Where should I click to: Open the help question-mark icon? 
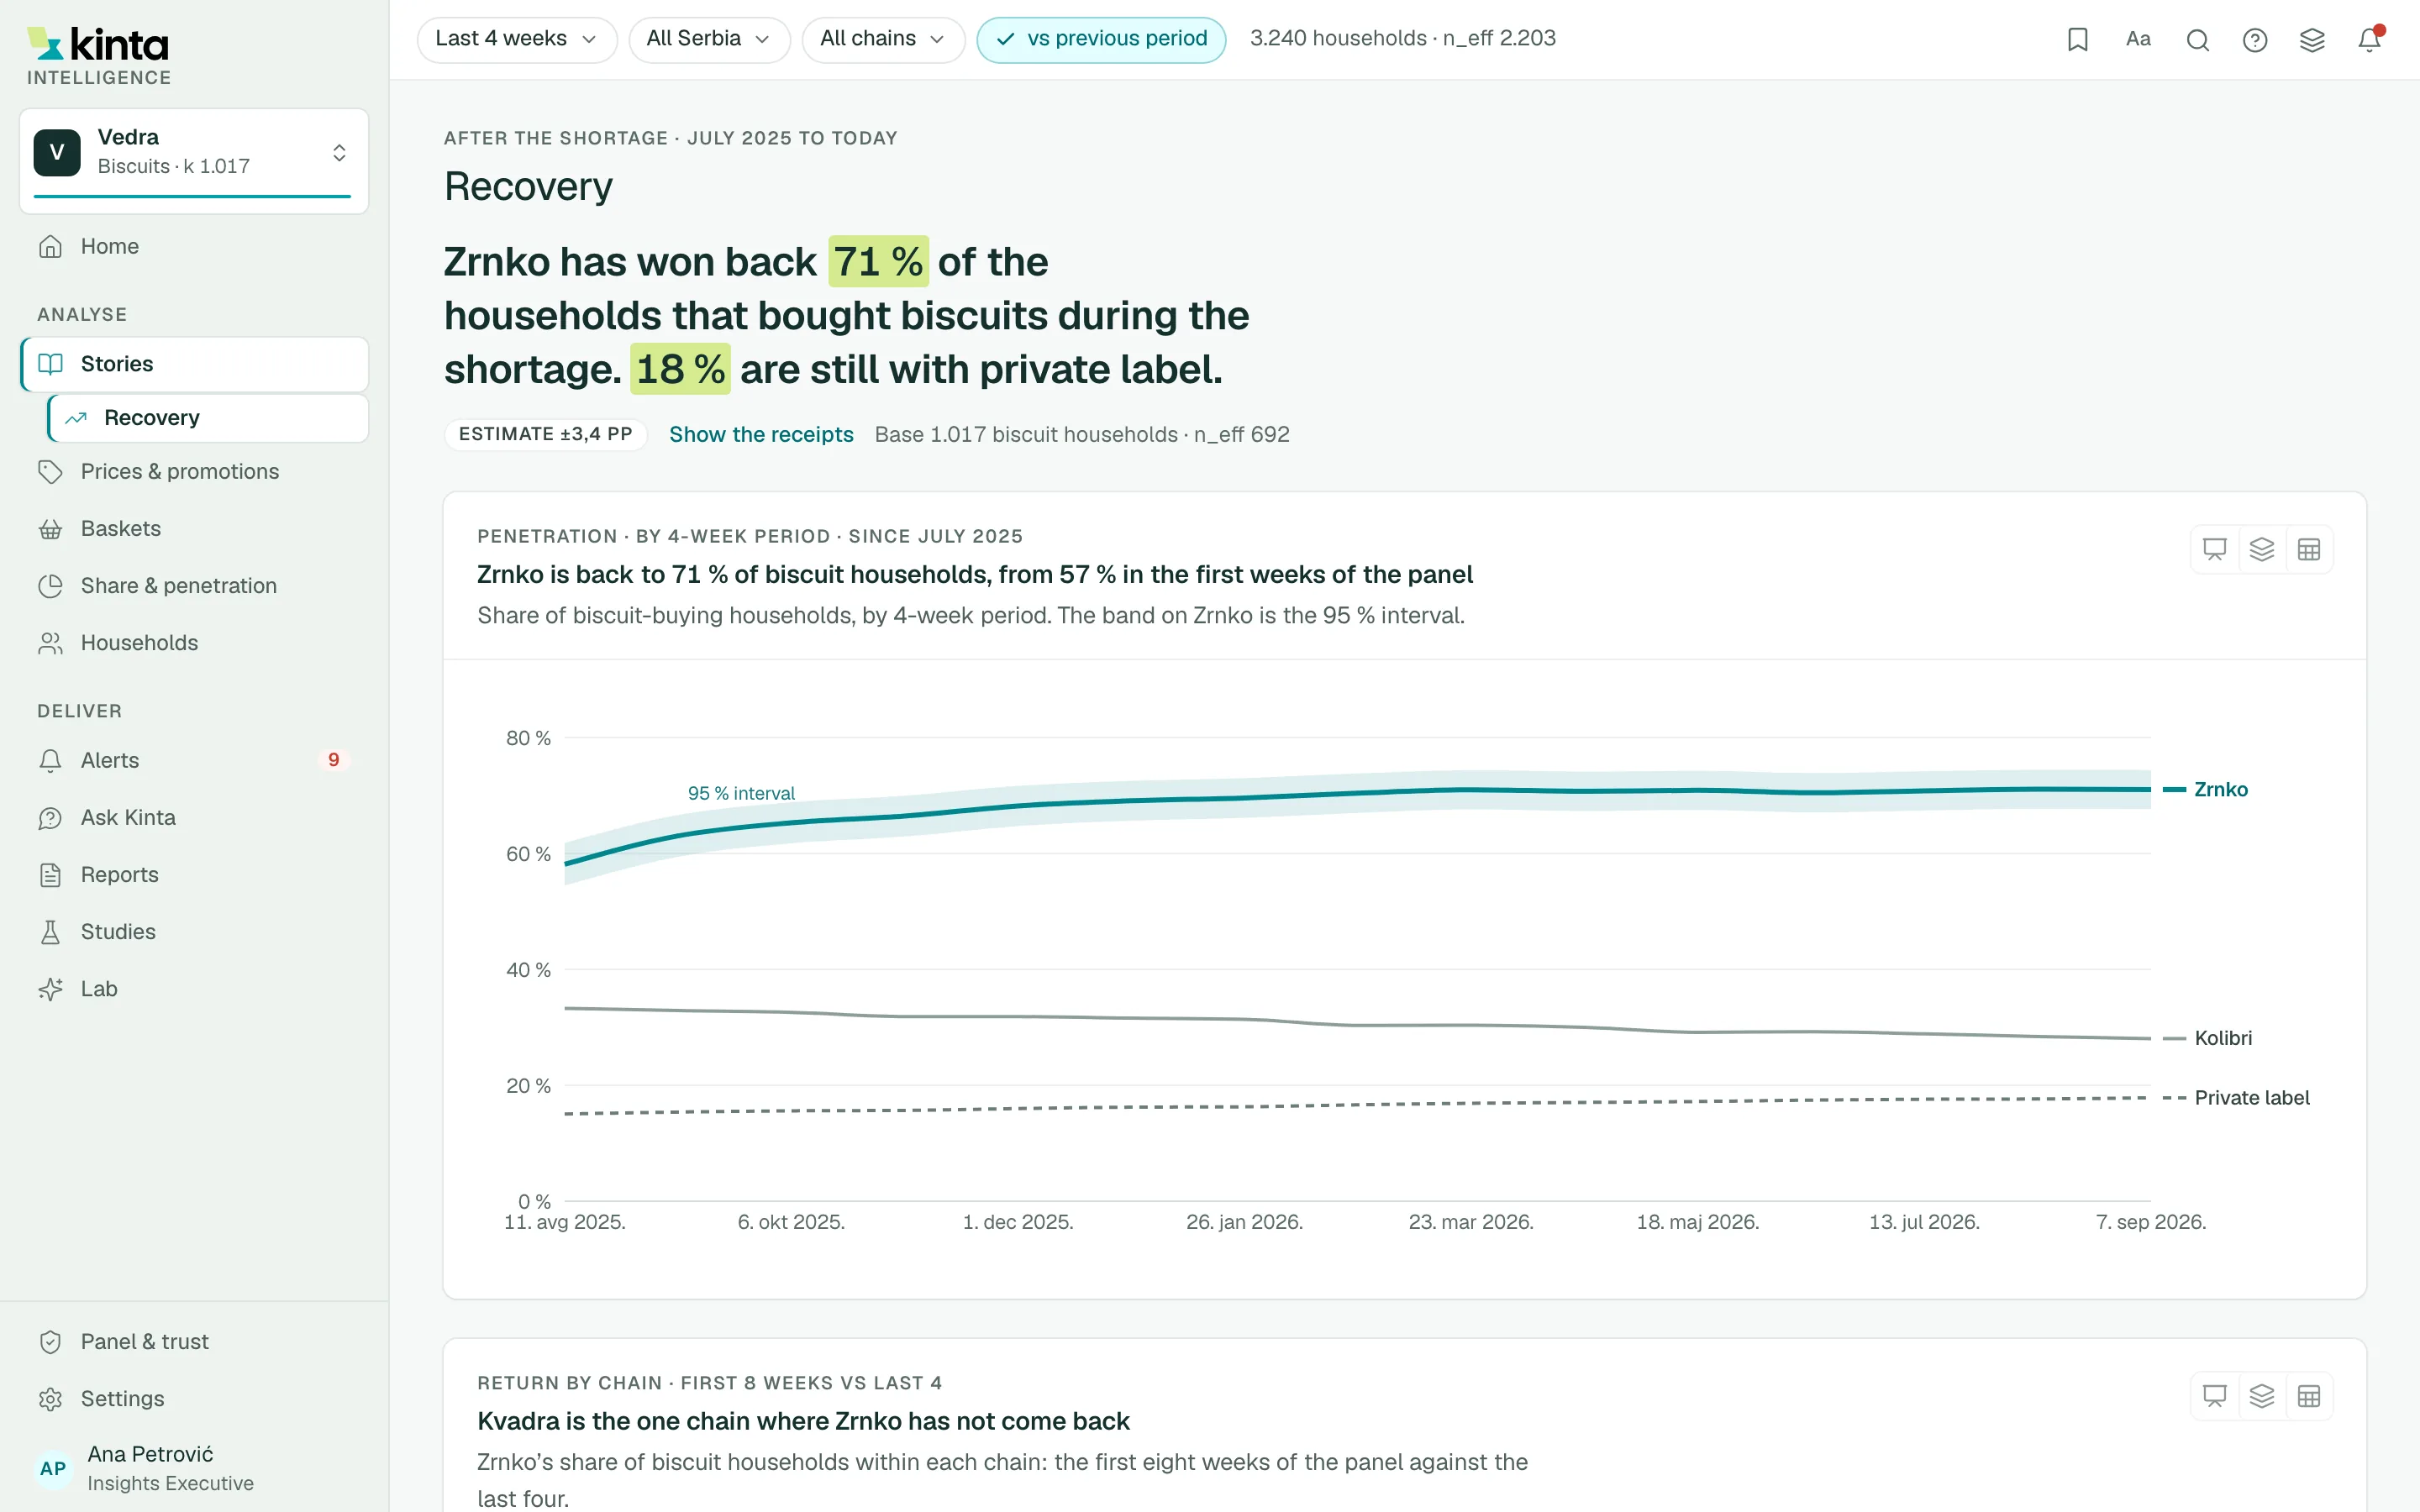click(x=2254, y=39)
